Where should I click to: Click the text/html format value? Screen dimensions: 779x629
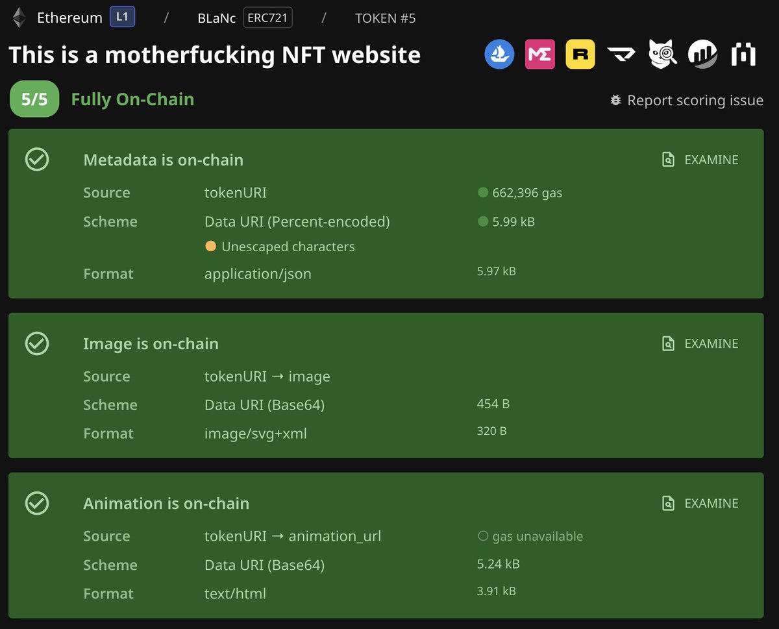point(235,593)
